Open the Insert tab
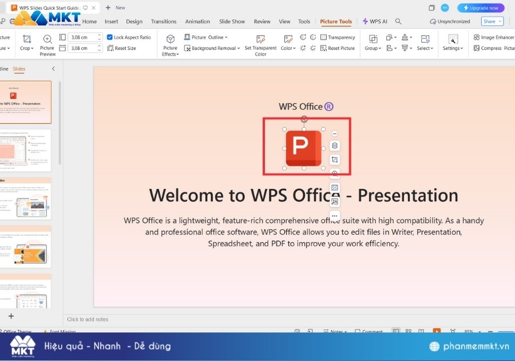 coord(112,21)
